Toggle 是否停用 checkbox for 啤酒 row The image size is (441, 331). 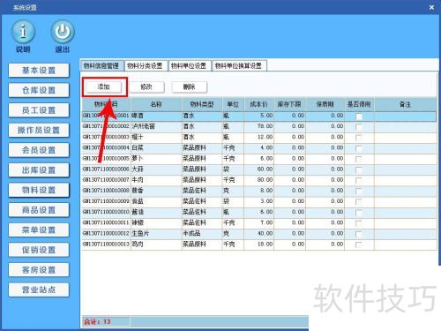click(359, 117)
